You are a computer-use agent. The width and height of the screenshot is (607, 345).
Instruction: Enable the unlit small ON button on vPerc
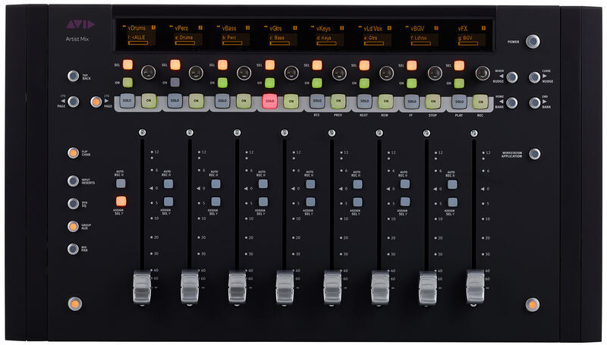175,82
